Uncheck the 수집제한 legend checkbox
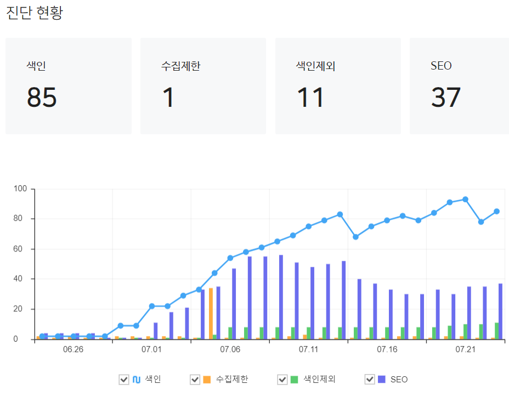 194,379
